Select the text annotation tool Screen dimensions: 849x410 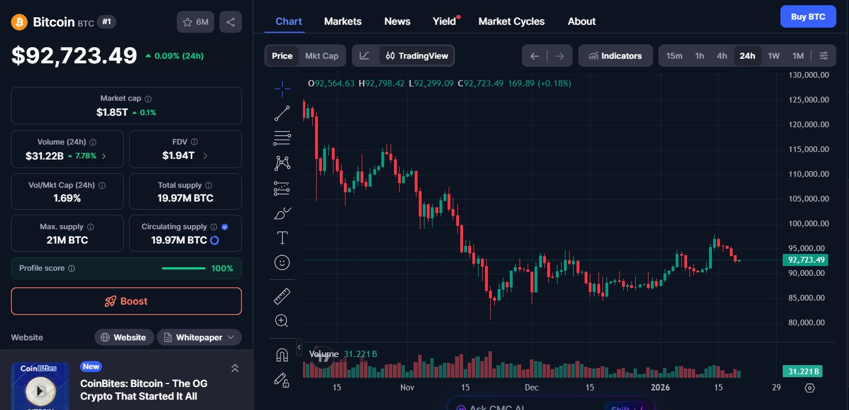[x=282, y=238]
